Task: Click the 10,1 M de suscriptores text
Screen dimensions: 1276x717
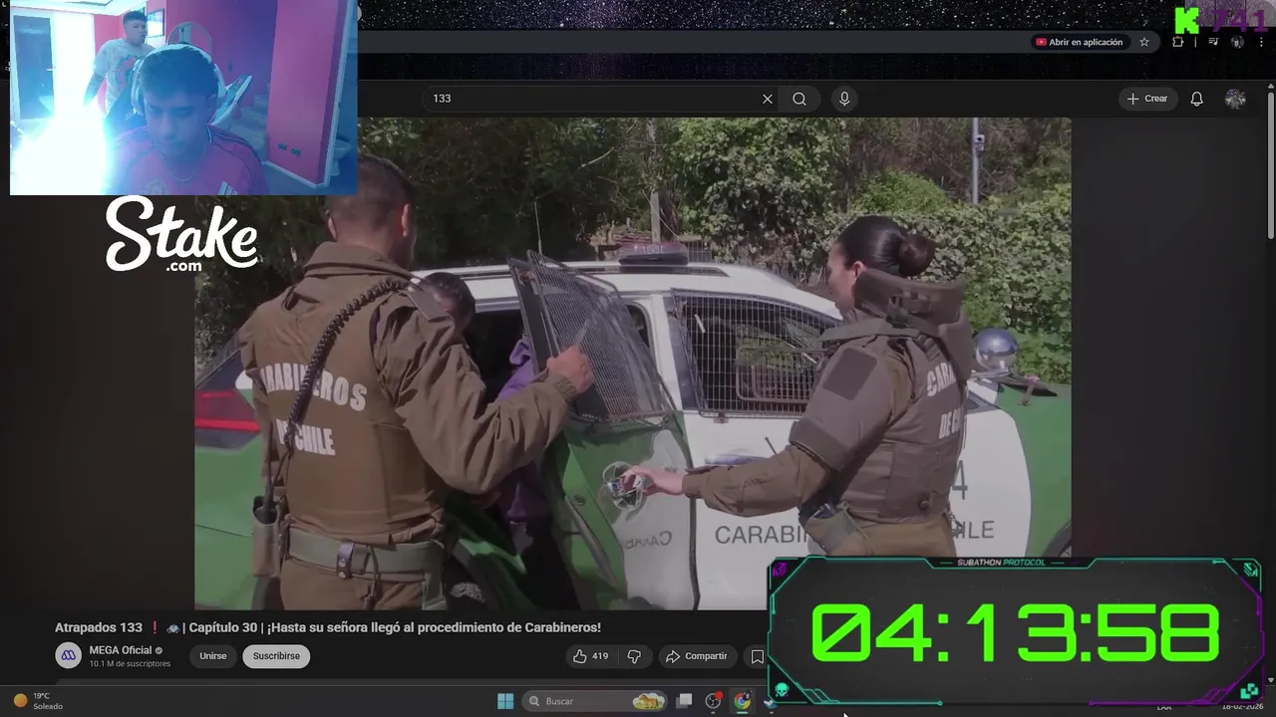Action: tap(130, 664)
